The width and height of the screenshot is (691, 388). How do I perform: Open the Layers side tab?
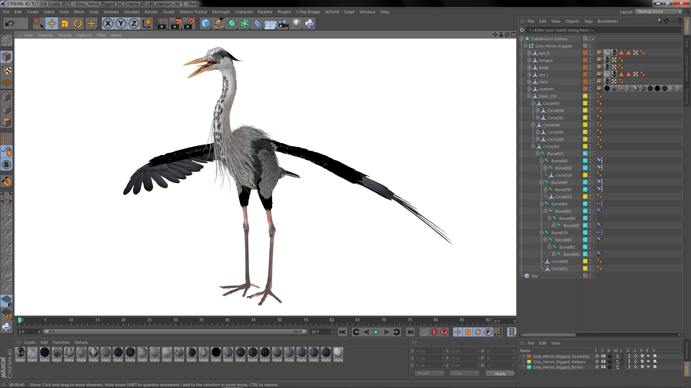(x=687, y=369)
